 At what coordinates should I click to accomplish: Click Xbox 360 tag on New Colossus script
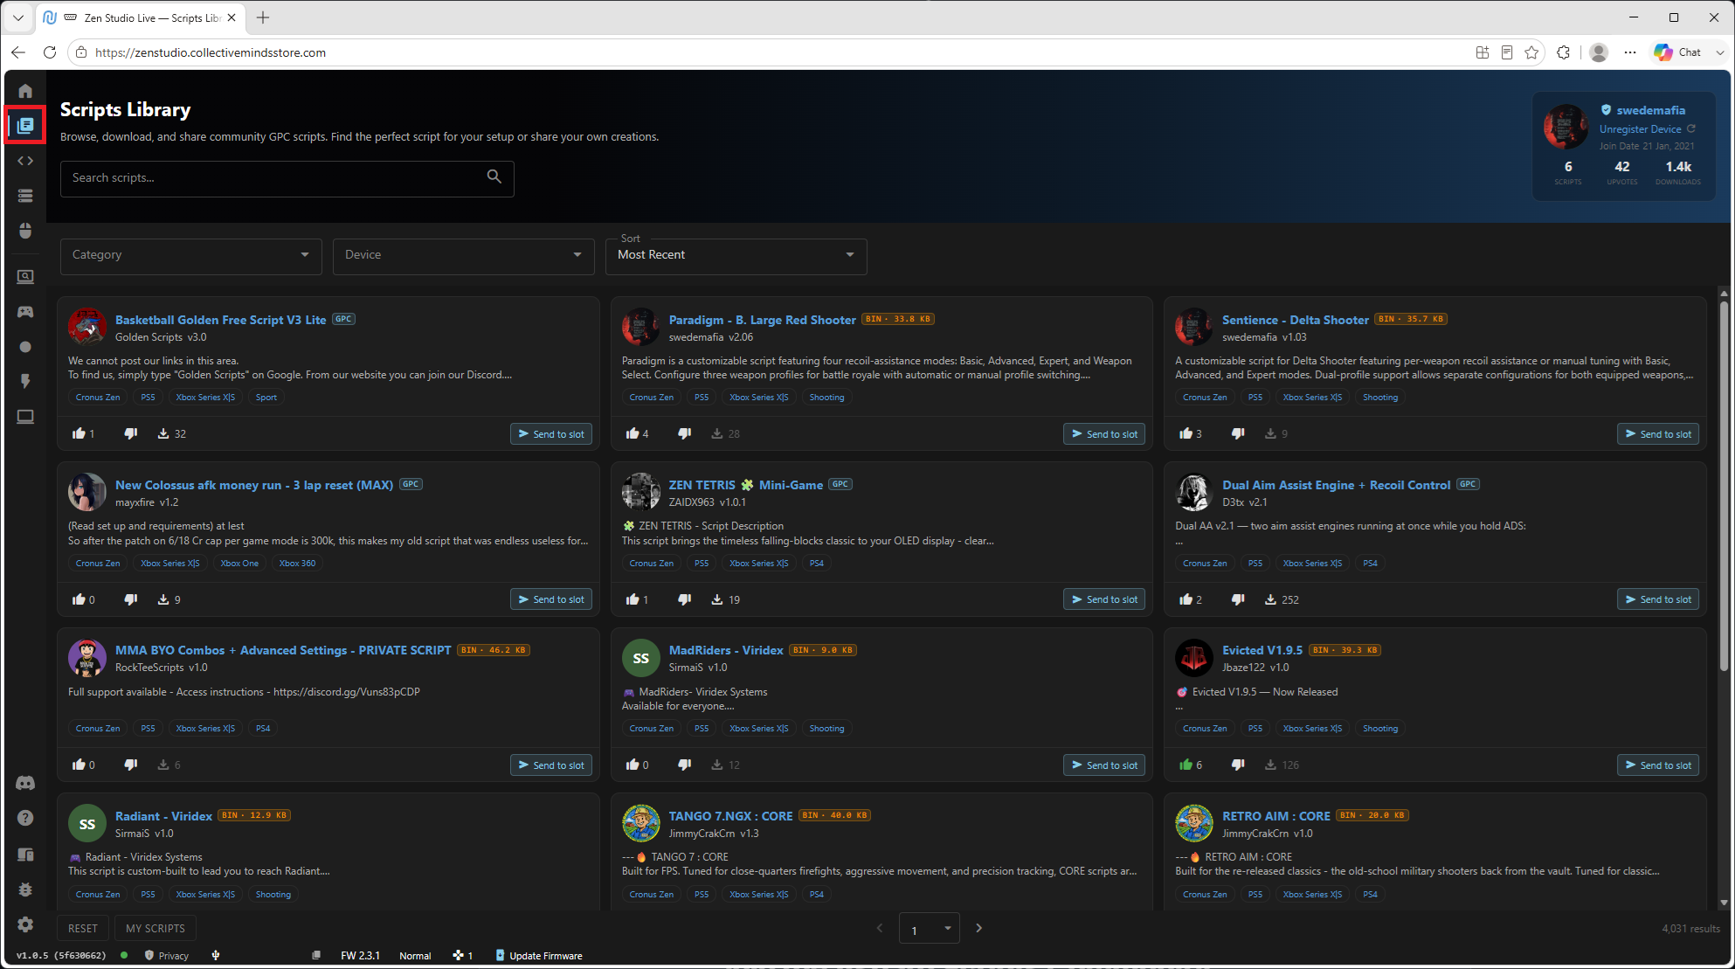(x=297, y=564)
